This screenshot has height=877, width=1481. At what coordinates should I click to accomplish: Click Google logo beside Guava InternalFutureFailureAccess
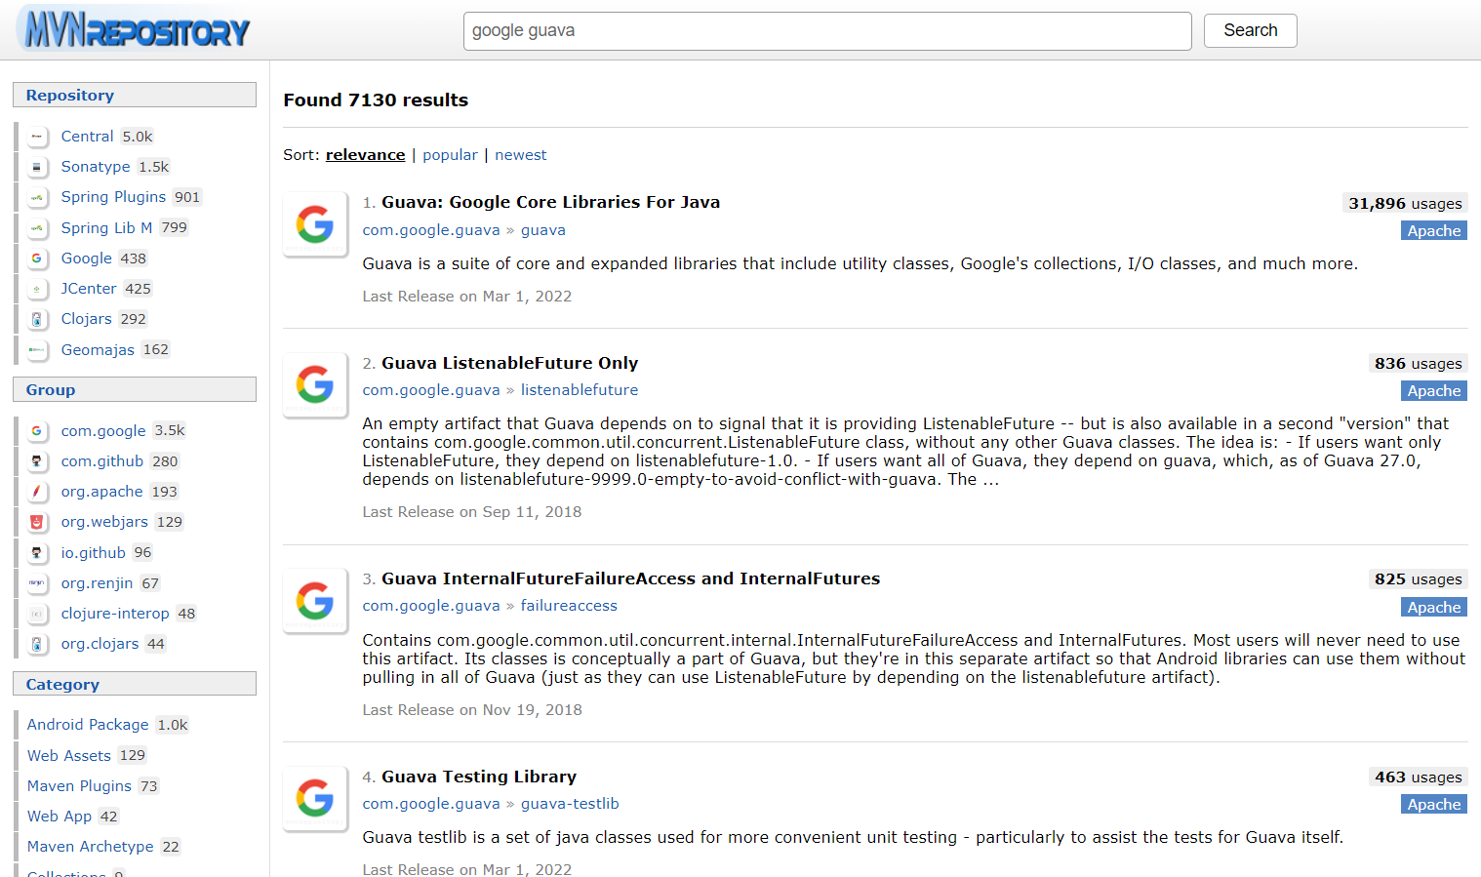pyautogui.click(x=315, y=601)
